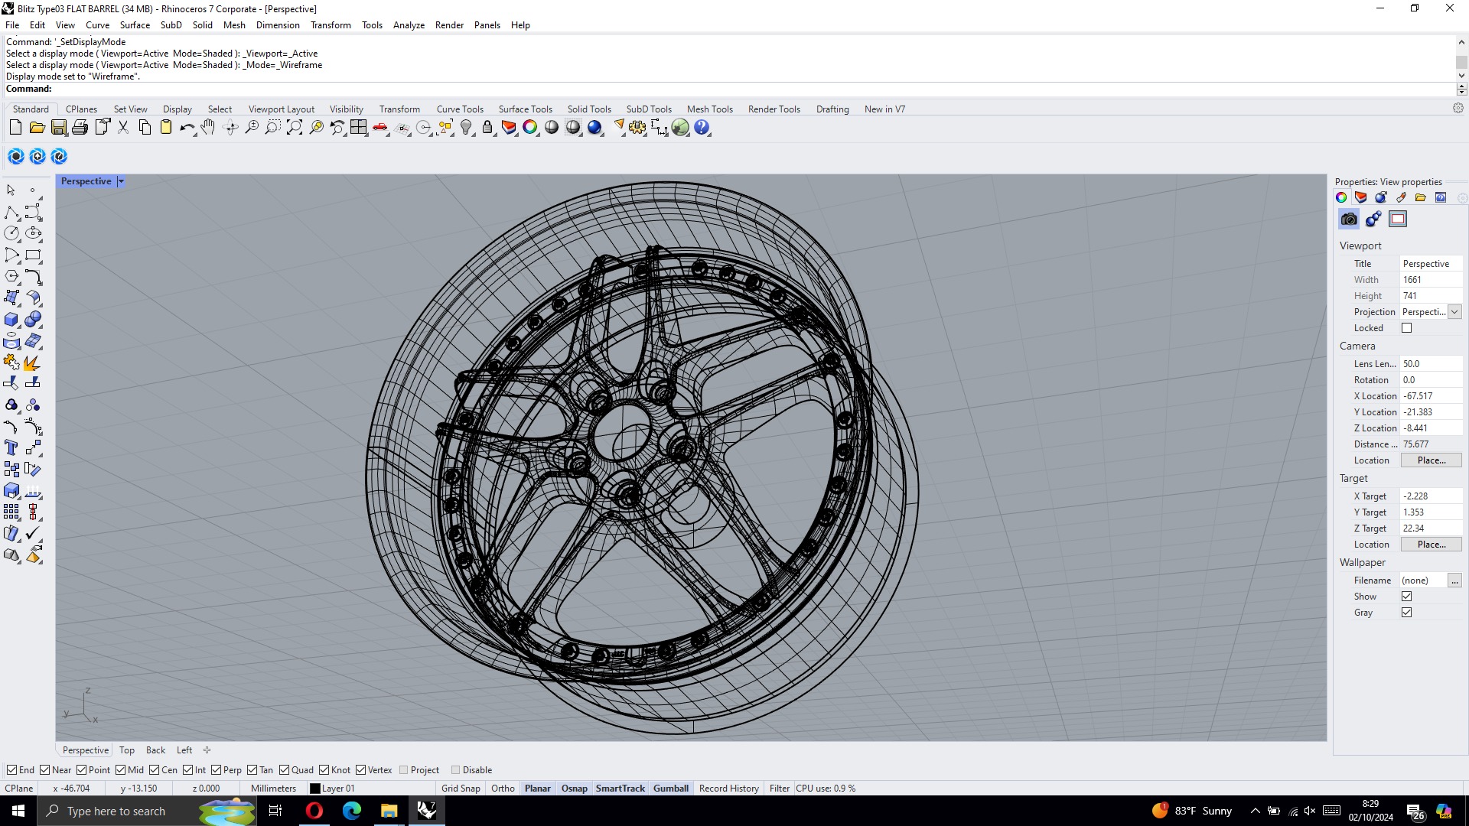Enable the Project osnap checkbox
This screenshot has width=1469, height=826.
pos(404,770)
